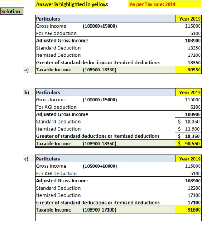Select Standard Deduction value 12200
221x229 pixels.
[x=194, y=188]
